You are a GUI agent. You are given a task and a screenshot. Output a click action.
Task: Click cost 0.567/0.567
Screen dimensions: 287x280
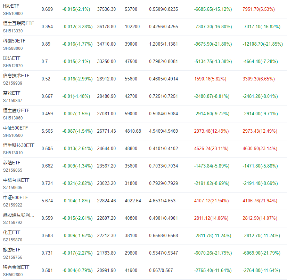tap(161, 271)
